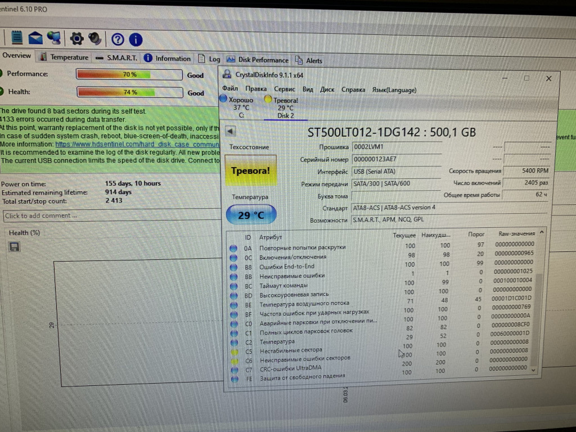Viewport: 576px width, 432px height.
Task: Open the Файл menu in CrystalDiskInfo
Action: click(x=230, y=88)
